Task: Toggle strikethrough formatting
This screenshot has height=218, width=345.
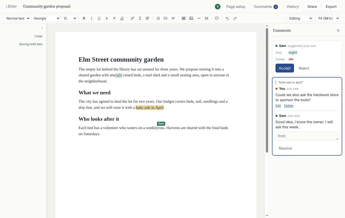Action: pyautogui.click(x=107, y=18)
